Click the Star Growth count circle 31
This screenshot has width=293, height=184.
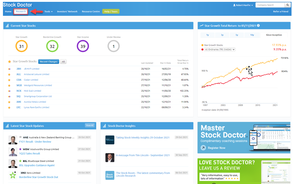(x=21, y=46)
